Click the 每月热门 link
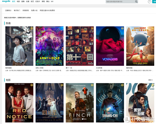 17,10
